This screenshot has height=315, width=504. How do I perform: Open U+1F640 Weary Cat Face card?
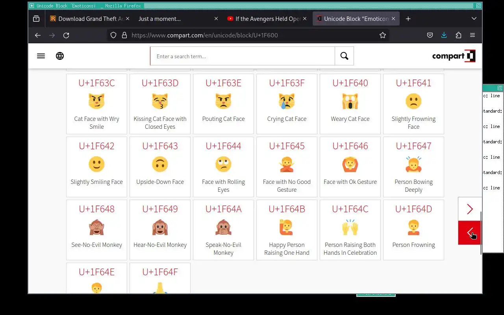click(x=350, y=104)
